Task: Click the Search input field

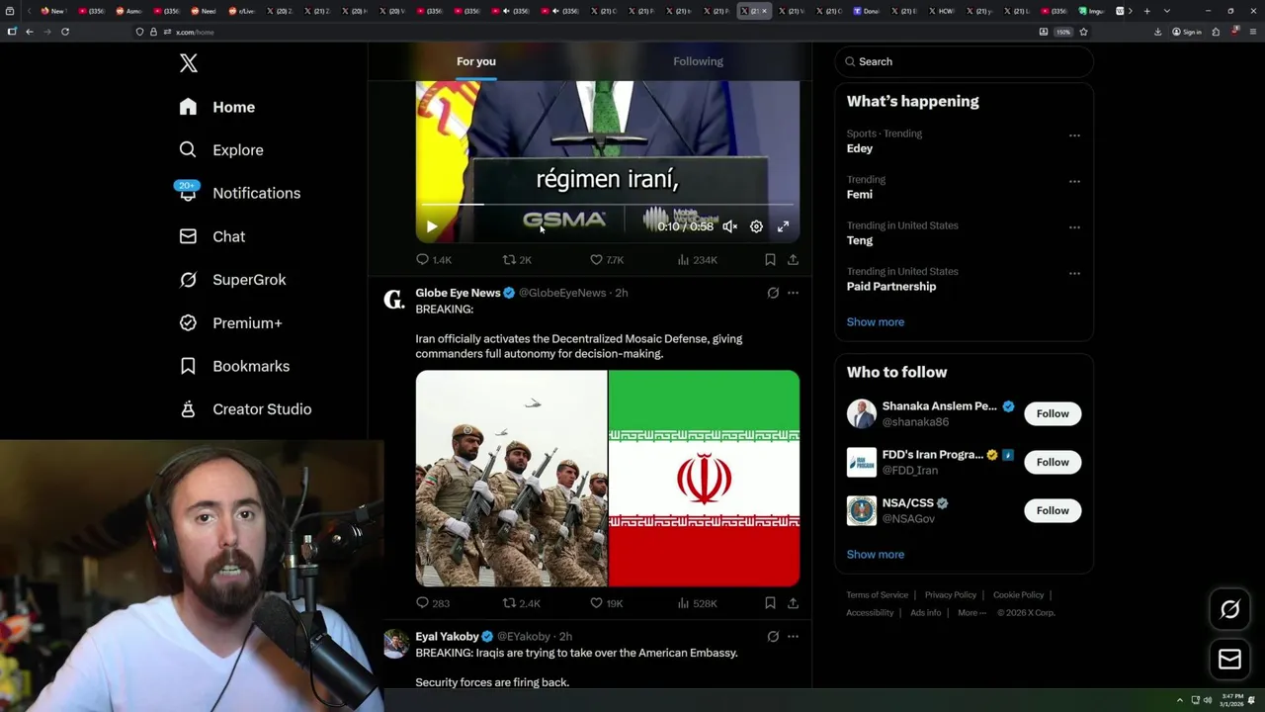Action: pos(964,61)
